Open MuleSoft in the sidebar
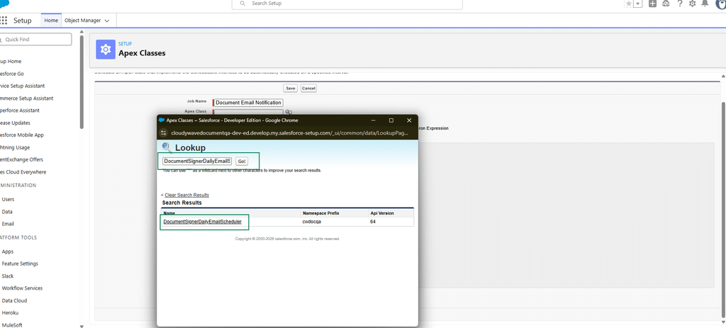 point(12,325)
